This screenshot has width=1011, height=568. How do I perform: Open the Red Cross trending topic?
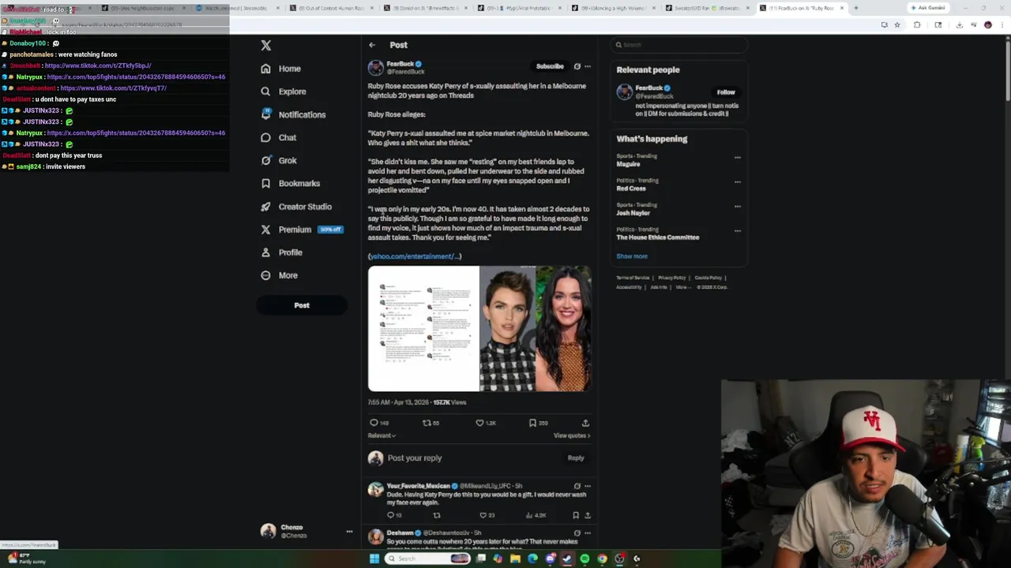pyautogui.click(x=632, y=189)
